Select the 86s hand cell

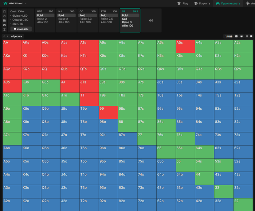pyautogui.click(x=166, y=126)
